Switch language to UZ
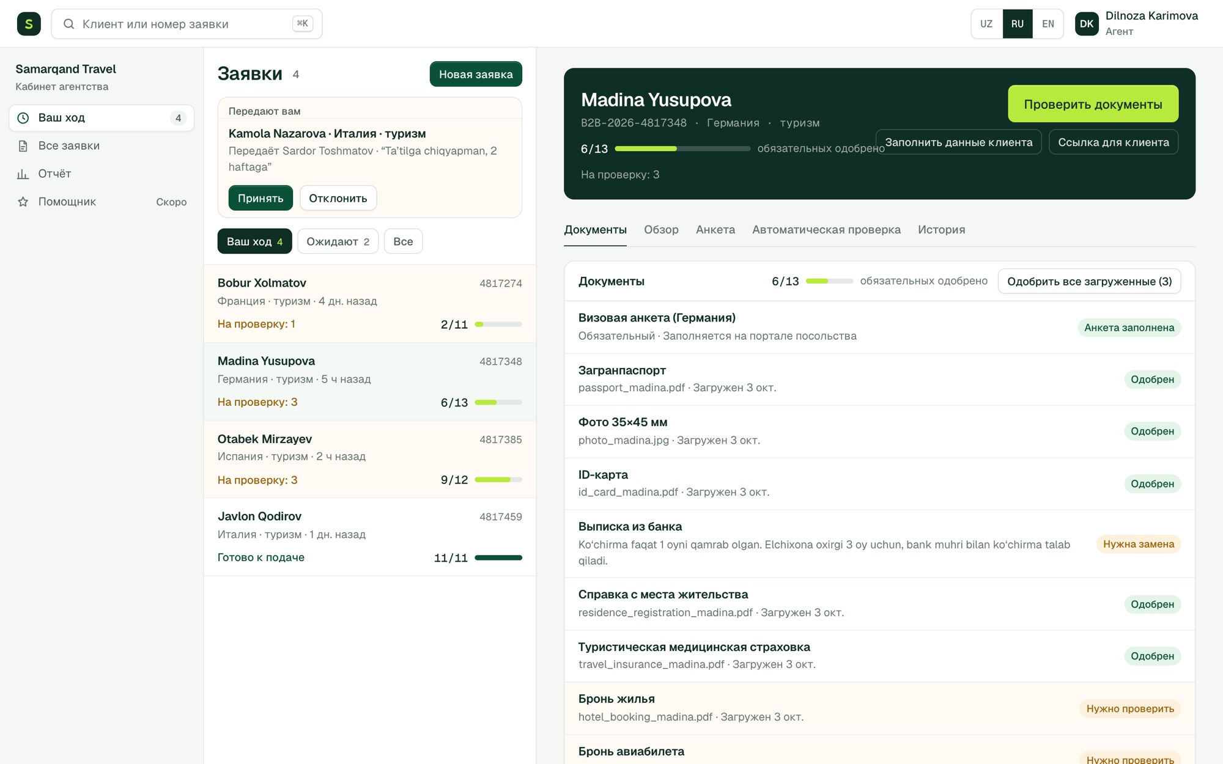 point(986,24)
